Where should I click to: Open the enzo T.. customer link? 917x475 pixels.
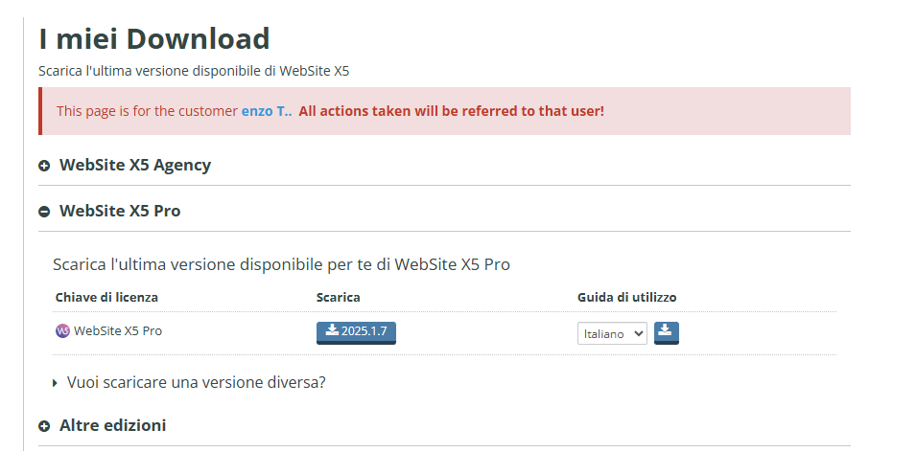tap(267, 111)
